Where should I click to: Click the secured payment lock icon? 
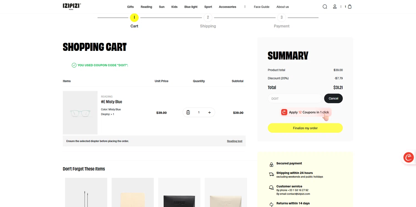[x=271, y=164]
